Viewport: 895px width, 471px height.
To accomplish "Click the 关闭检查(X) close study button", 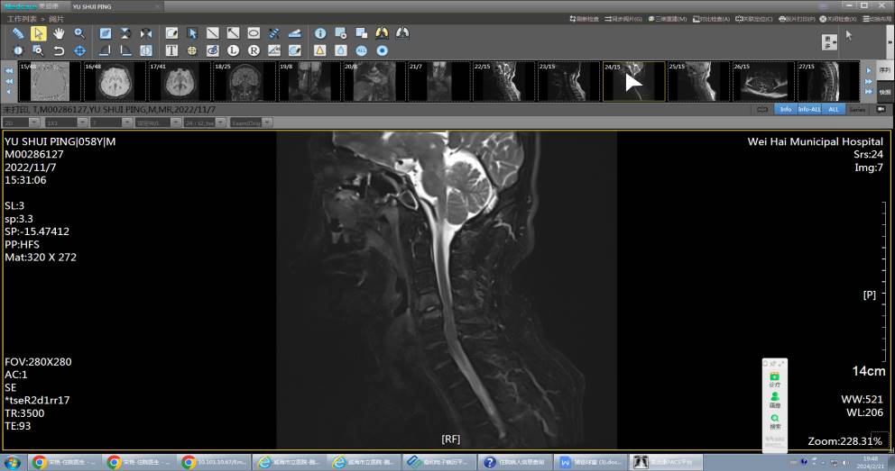I will click(x=840, y=19).
